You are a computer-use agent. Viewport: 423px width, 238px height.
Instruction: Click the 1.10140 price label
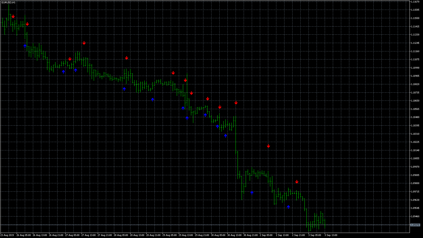415,150
